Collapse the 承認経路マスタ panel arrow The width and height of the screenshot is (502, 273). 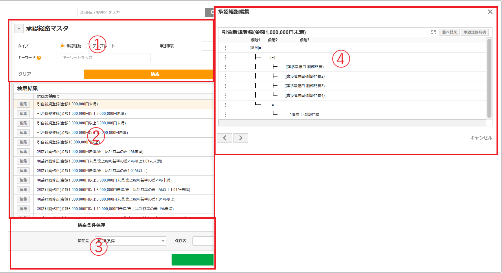[x=19, y=29]
